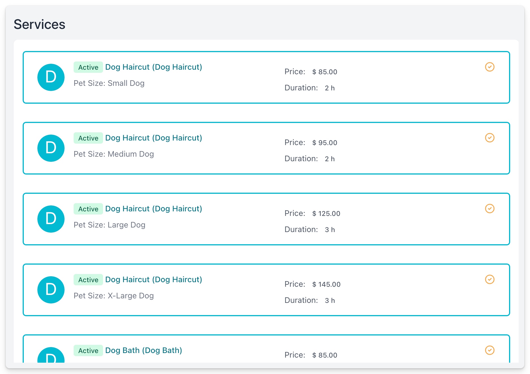The image size is (530, 374).
Task: Open the Dog Haircut link for Medium Dog
Action: tap(153, 138)
